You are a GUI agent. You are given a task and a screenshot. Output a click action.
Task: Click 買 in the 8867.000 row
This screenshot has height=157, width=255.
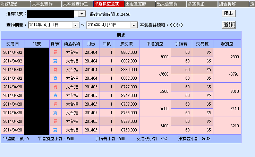(55, 52)
